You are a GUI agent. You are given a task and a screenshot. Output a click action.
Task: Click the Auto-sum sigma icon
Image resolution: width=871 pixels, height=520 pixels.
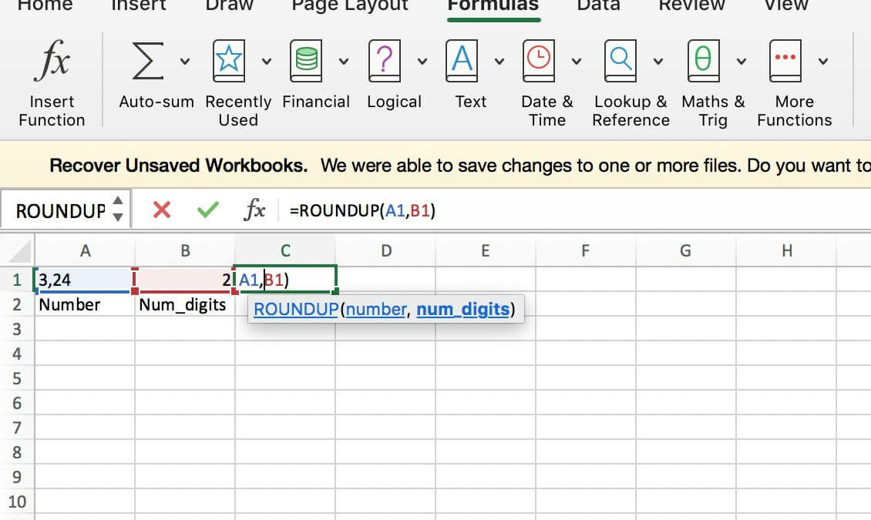[x=149, y=61]
